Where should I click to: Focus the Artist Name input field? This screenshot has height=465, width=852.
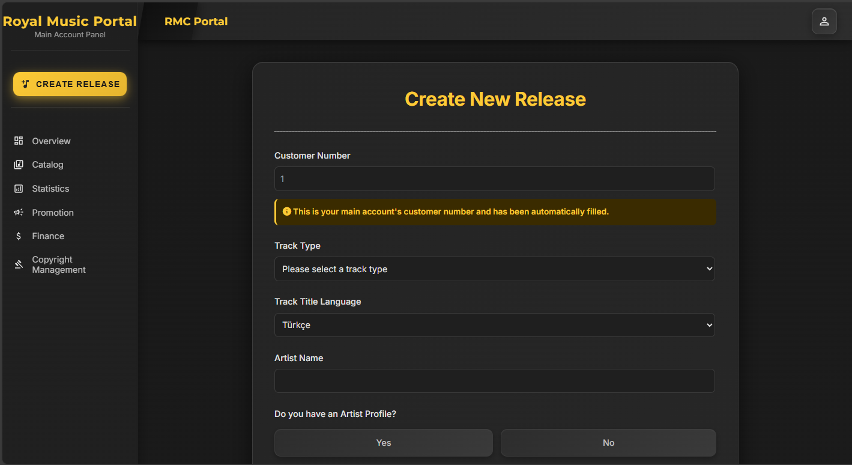[494, 381]
